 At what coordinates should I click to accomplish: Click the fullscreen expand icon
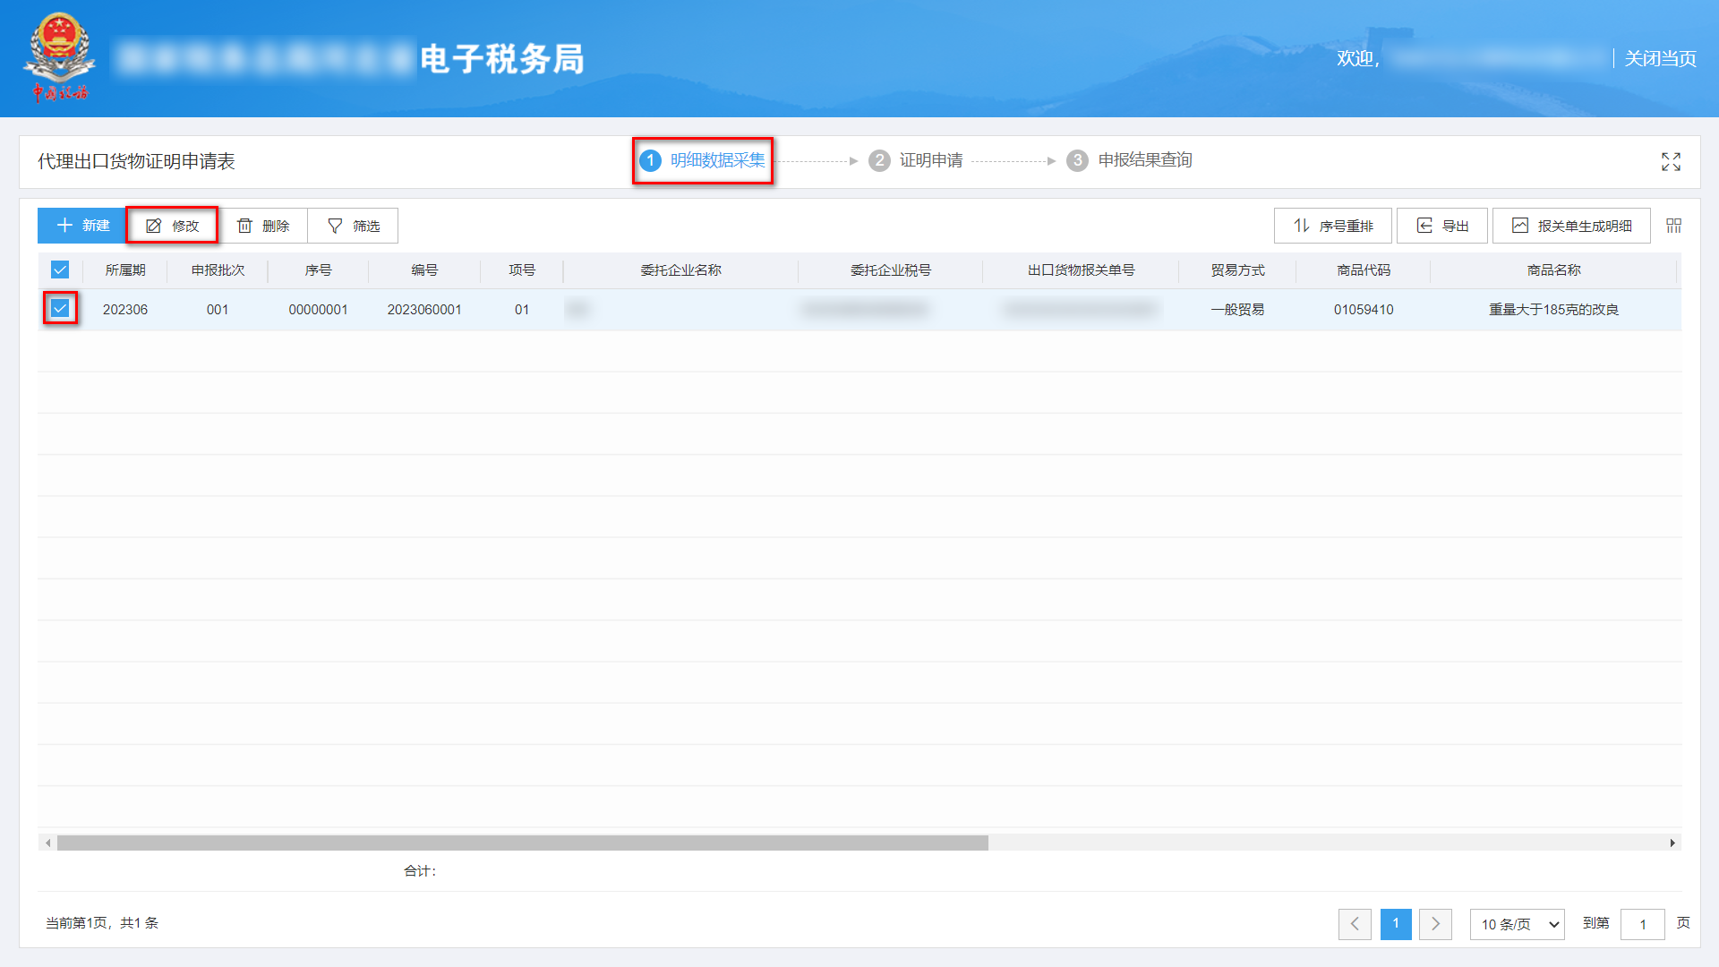coord(1671,162)
